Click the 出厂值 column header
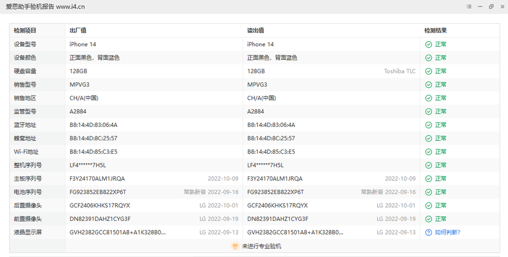508x257 pixels. point(78,30)
